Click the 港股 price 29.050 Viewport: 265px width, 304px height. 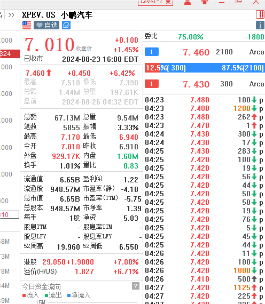click(x=54, y=262)
